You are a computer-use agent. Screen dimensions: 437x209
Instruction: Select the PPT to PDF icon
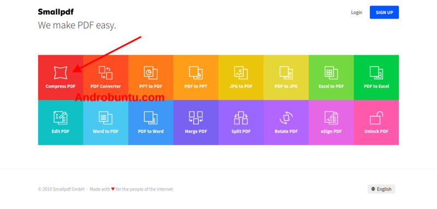click(x=151, y=73)
